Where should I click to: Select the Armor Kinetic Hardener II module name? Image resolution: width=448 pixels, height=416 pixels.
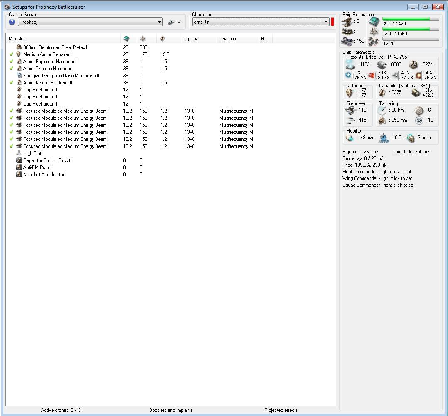pyautogui.click(x=48, y=83)
